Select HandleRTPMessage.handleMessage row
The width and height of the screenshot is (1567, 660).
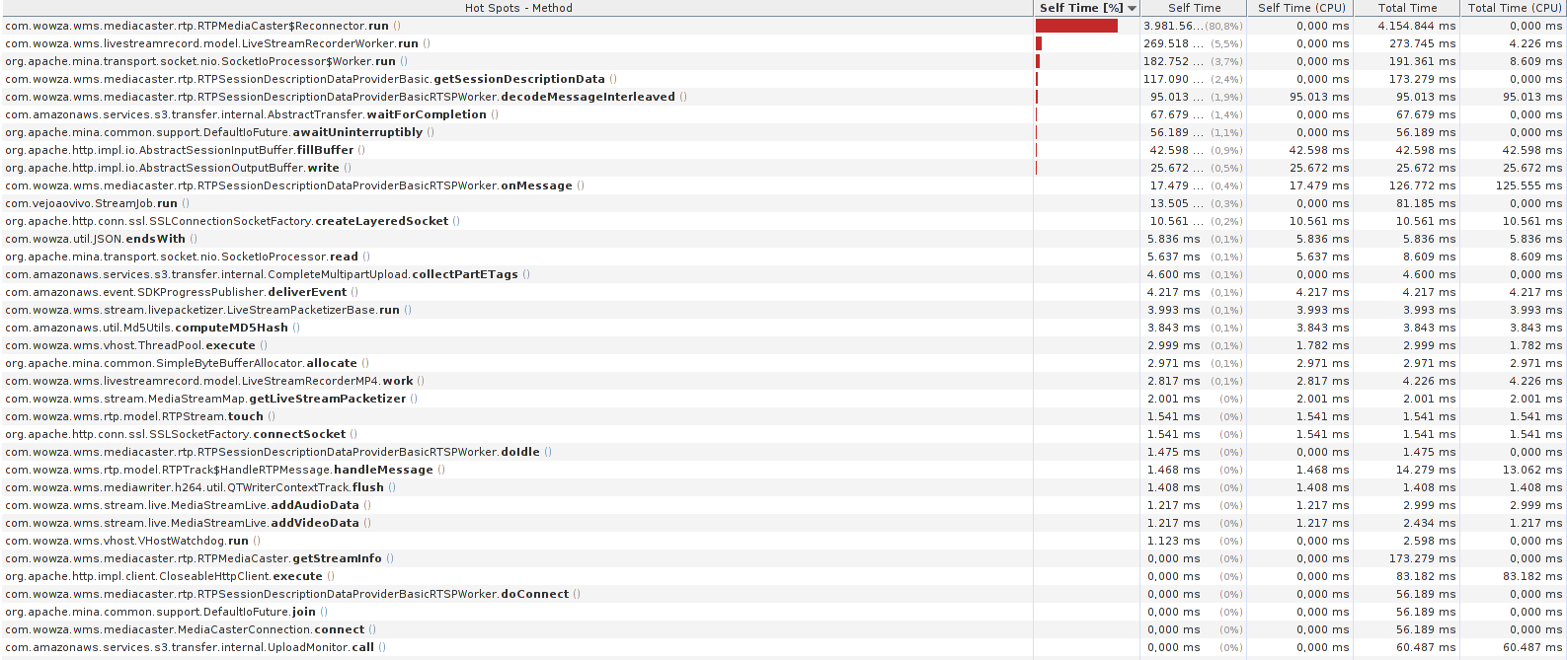(x=783, y=470)
